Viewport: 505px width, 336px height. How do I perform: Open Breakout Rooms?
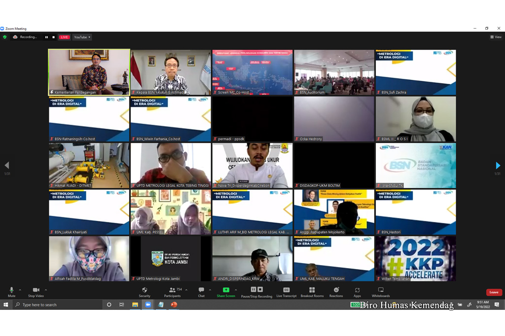click(x=312, y=291)
